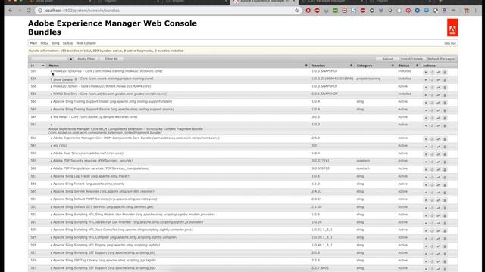The width and height of the screenshot is (485, 272).
Task: Stop bundle 556 with its stop icon
Action: pyautogui.click(x=426, y=88)
